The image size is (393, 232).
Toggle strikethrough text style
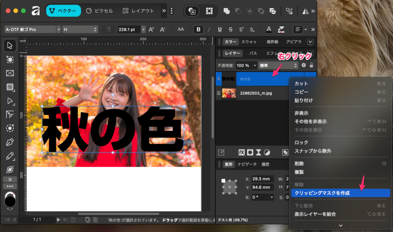[231, 29]
